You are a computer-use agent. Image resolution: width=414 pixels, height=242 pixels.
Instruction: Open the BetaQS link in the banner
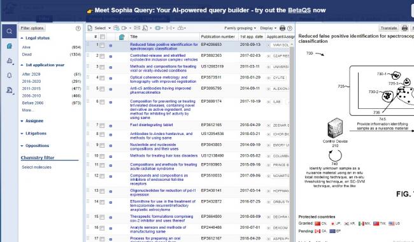[x=299, y=10]
